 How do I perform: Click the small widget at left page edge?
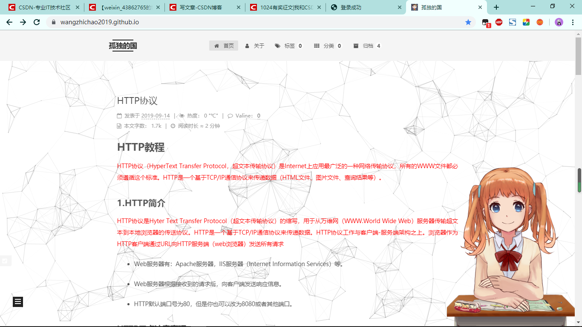pos(5,261)
